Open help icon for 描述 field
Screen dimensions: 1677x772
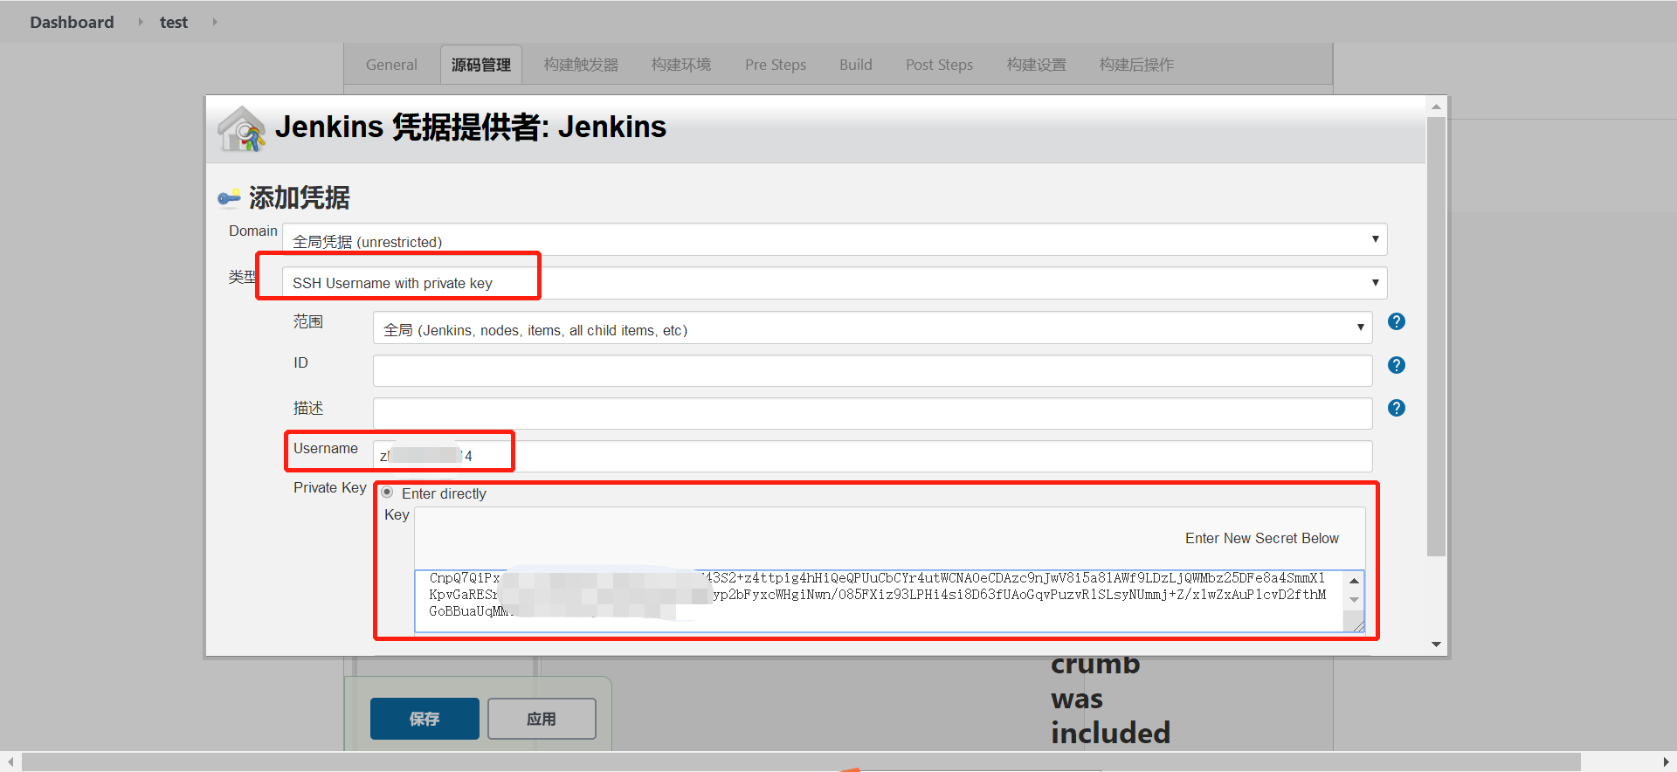click(x=1397, y=408)
